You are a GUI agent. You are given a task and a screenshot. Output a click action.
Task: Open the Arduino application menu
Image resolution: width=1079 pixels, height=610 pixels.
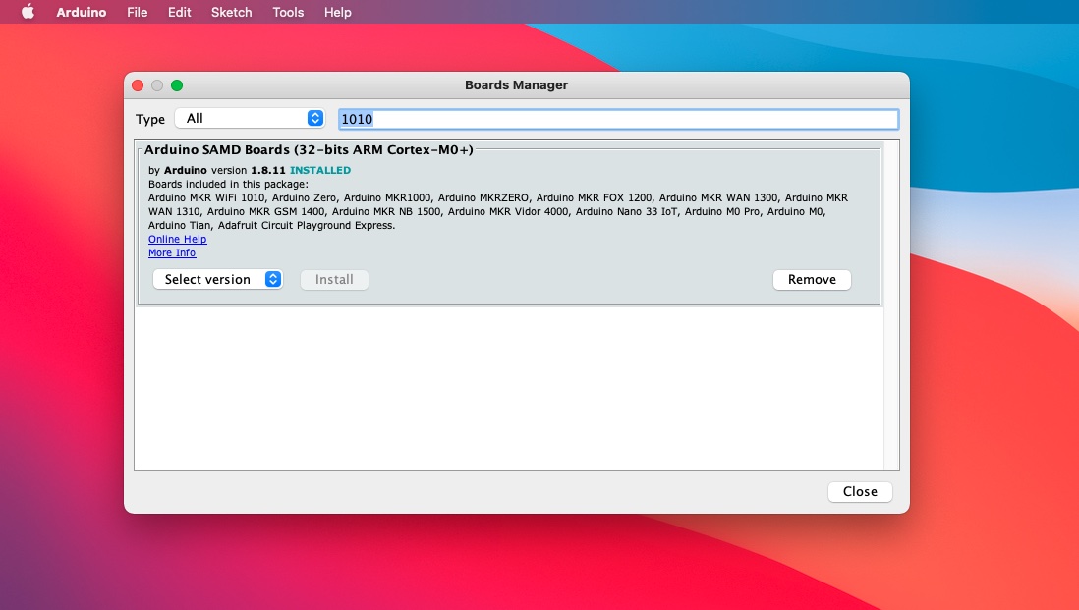82,13
